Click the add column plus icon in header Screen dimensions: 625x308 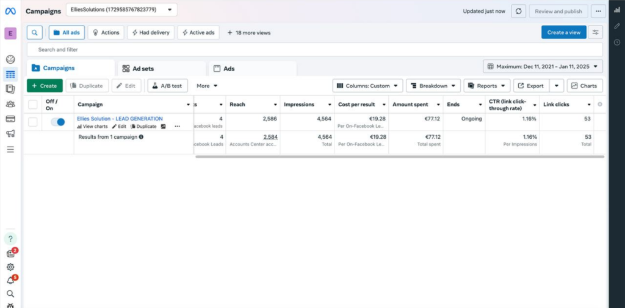point(600,105)
